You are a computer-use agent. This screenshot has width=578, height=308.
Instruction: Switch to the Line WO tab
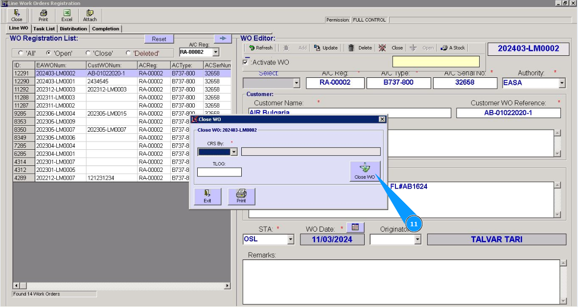tap(19, 28)
